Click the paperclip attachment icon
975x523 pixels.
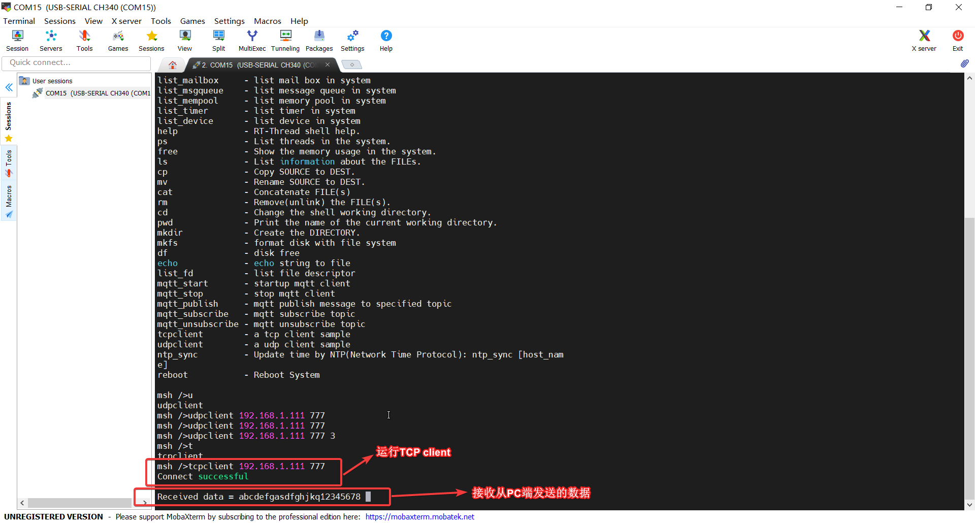(964, 63)
